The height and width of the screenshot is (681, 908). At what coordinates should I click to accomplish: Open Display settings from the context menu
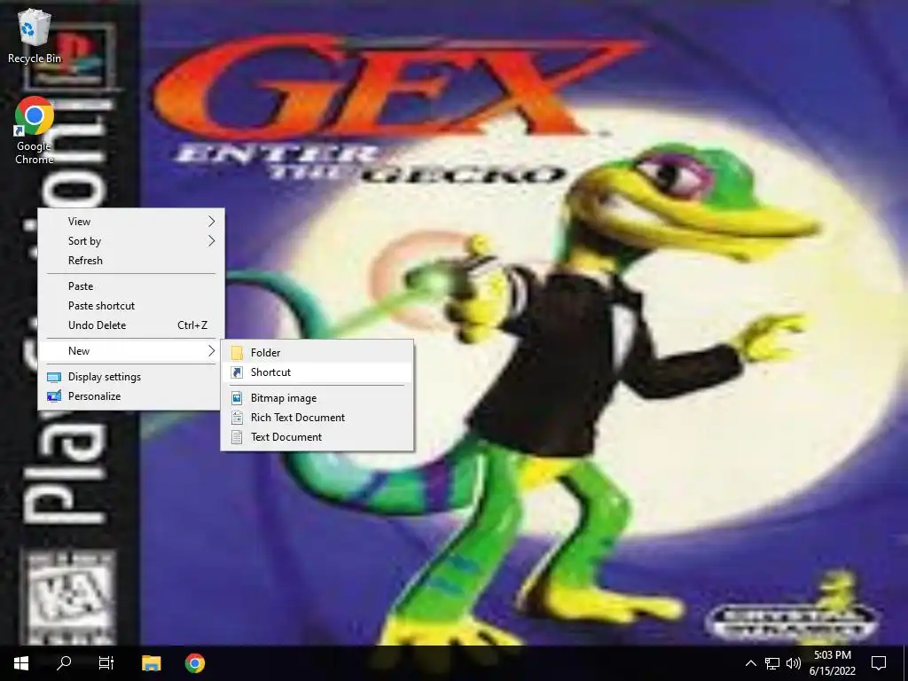point(131,377)
